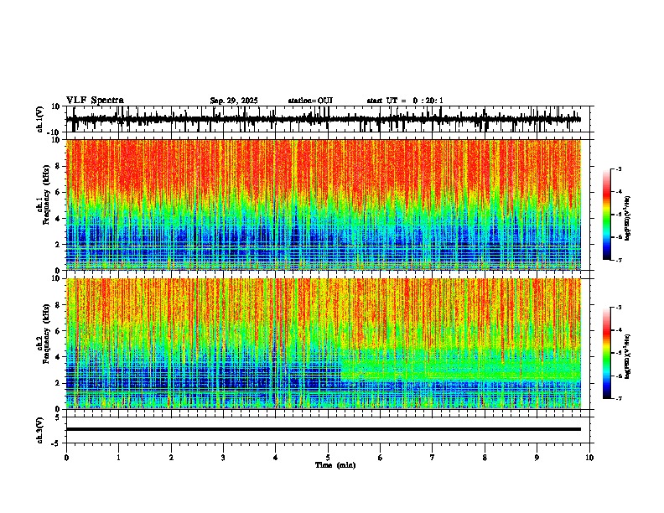Viewport: 664px width, 513px height.
Task: Click time axis tick label "6"
Action: tap(381, 458)
